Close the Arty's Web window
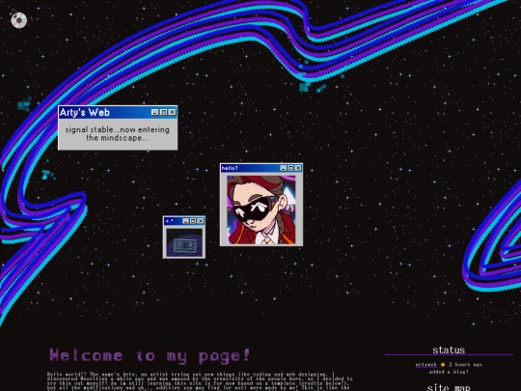 click(172, 112)
